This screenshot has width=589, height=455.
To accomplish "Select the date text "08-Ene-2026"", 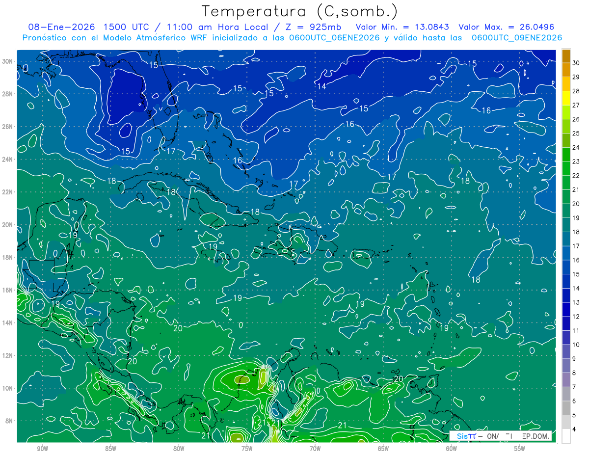I will pyautogui.click(x=61, y=27).
